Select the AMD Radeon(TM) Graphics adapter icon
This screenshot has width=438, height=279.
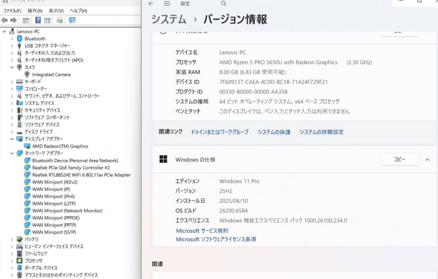[27, 146]
